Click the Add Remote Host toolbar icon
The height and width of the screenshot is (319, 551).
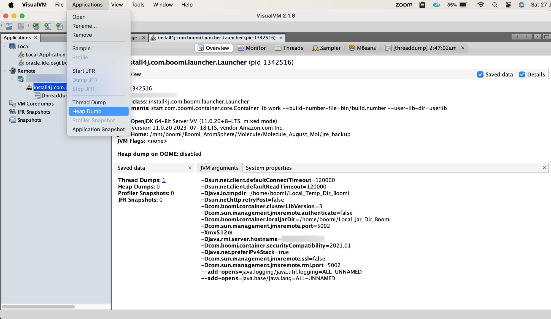[36, 26]
